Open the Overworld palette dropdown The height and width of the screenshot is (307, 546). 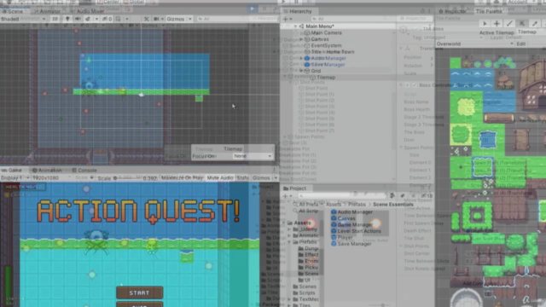point(475,43)
